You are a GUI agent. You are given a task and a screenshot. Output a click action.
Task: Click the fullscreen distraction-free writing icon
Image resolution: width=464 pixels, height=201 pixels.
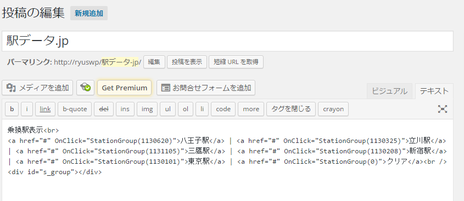(x=443, y=109)
